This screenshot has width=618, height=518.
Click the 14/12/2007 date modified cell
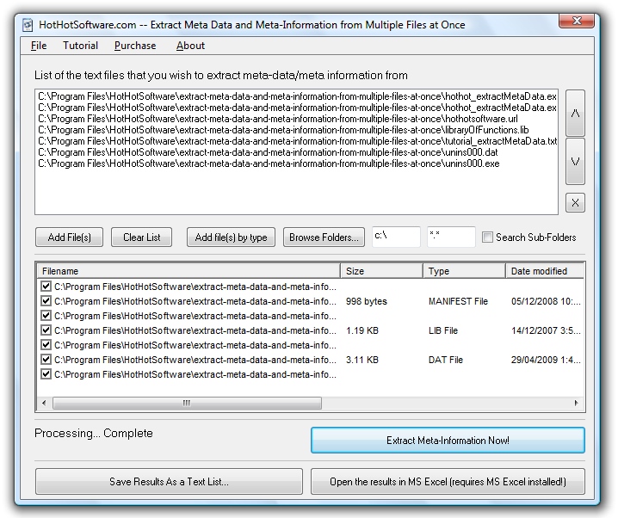click(546, 330)
